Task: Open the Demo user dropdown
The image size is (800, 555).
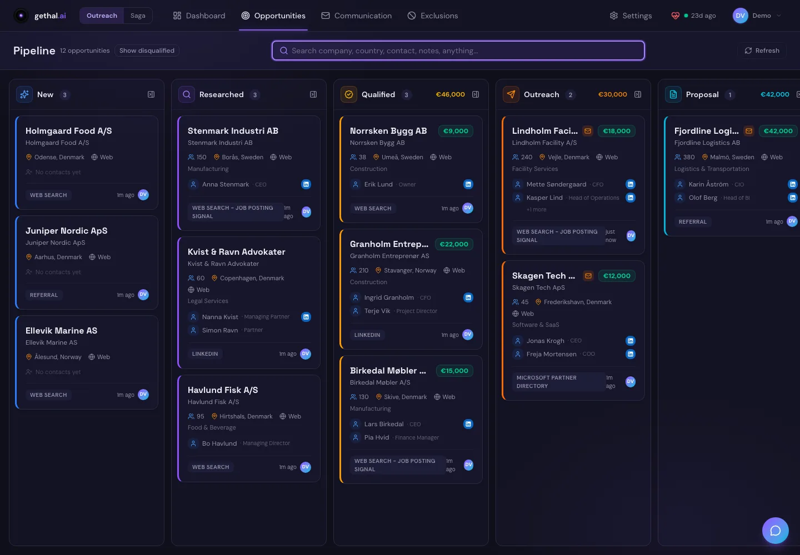Action: click(757, 16)
